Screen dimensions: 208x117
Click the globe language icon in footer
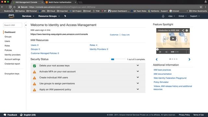pyautogui.click(x=21, y=115)
